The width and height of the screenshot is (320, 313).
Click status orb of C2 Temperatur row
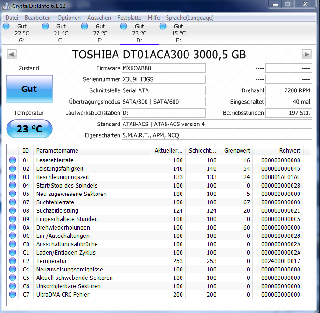click(x=13, y=261)
